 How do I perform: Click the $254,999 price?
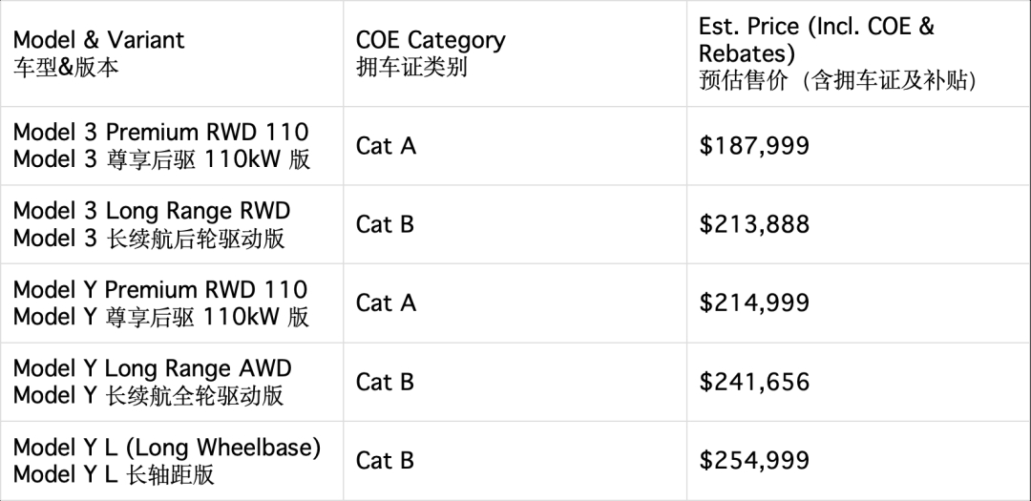click(x=754, y=460)
